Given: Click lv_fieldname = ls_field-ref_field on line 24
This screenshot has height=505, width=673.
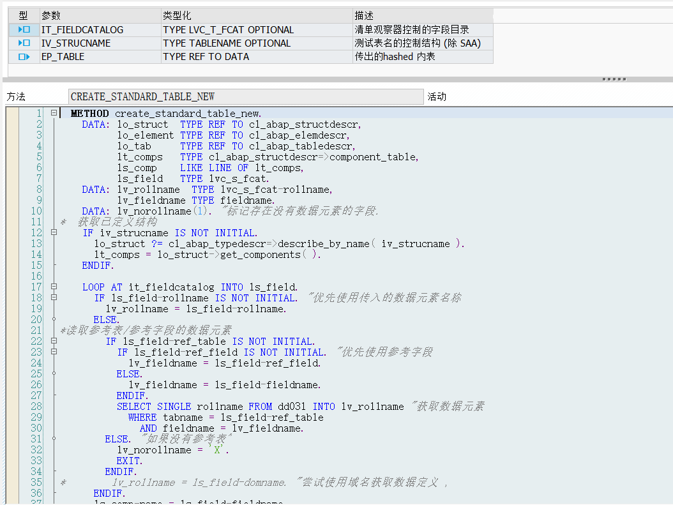Looking at the screenshot, I should (x=225, y=363).
